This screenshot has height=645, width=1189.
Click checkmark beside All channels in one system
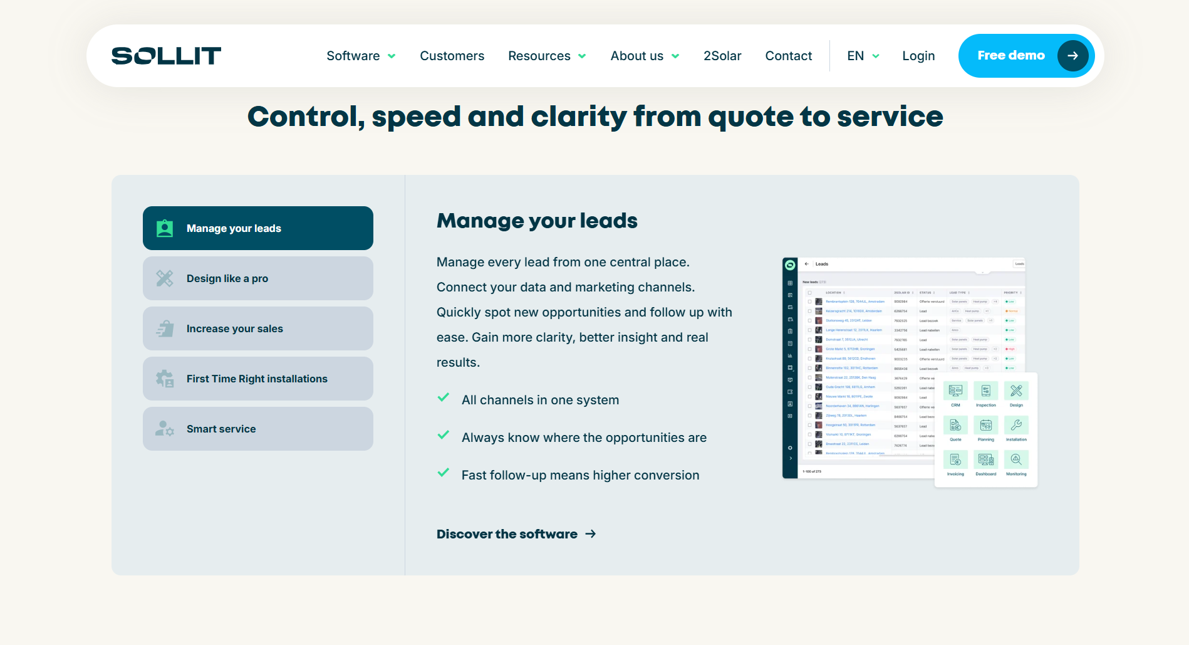(444, 397)
